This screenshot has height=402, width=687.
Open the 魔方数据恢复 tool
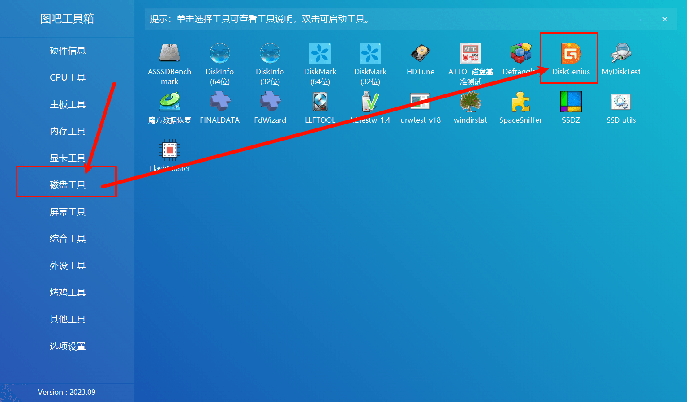[169, 102]
